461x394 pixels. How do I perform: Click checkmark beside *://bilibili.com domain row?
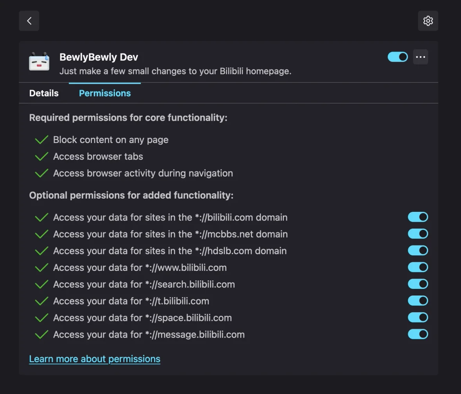(41, 217)
